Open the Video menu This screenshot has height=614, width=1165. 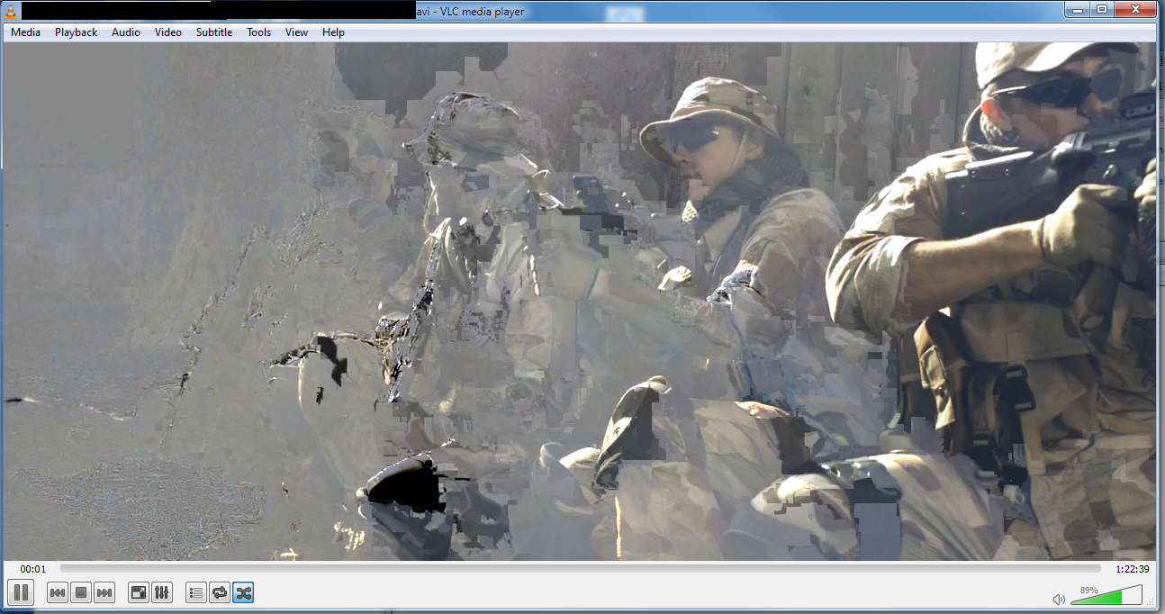point(167,32)
